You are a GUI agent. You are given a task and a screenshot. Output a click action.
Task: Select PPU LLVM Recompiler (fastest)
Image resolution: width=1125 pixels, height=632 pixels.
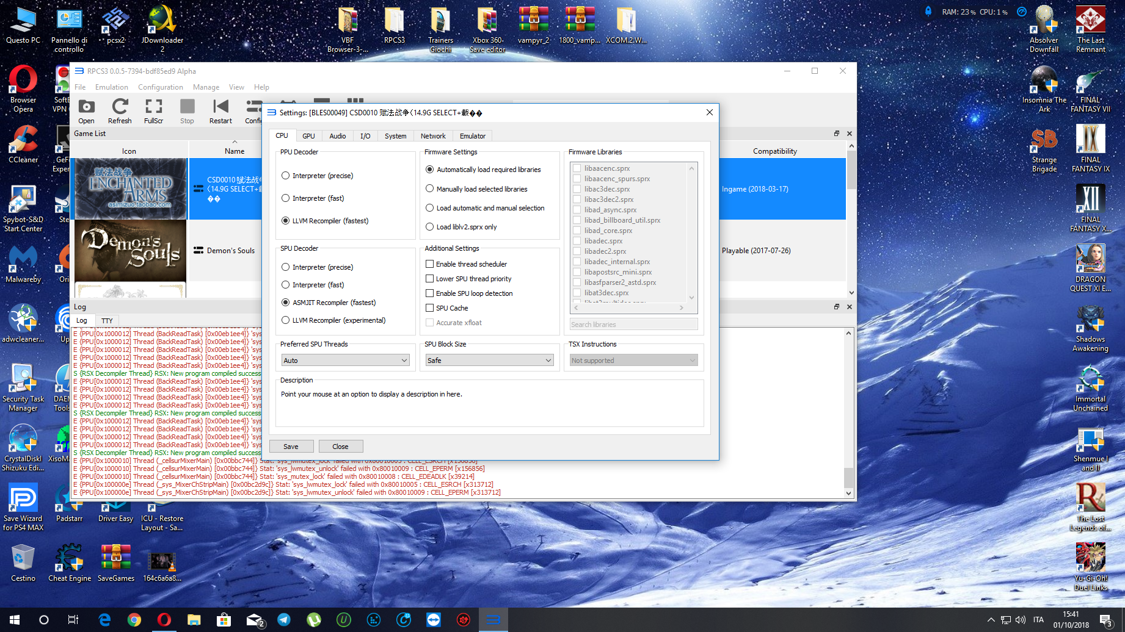tap(325, 221)
